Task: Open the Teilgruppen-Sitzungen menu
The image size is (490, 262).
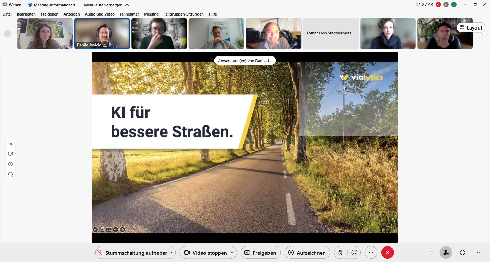Action: 183,14
